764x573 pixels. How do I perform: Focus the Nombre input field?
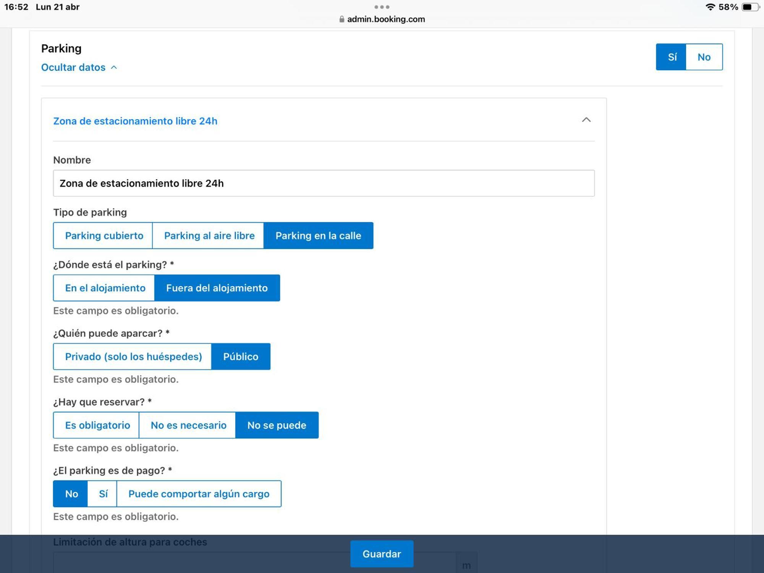click(324, 183)
